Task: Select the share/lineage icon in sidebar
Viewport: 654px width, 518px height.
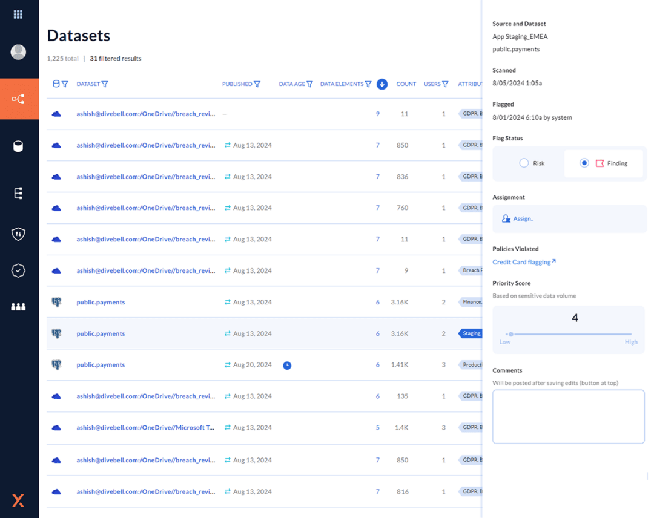Action: click(18, 98)
